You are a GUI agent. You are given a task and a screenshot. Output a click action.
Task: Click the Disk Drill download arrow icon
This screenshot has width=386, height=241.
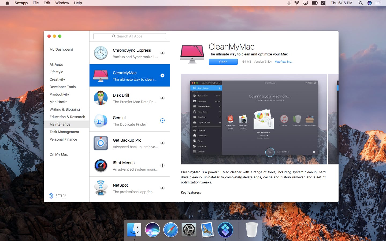[162, 98]
